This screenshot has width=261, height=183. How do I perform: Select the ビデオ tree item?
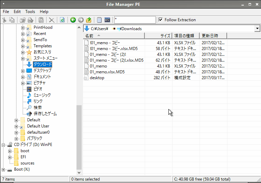point(38,89)
